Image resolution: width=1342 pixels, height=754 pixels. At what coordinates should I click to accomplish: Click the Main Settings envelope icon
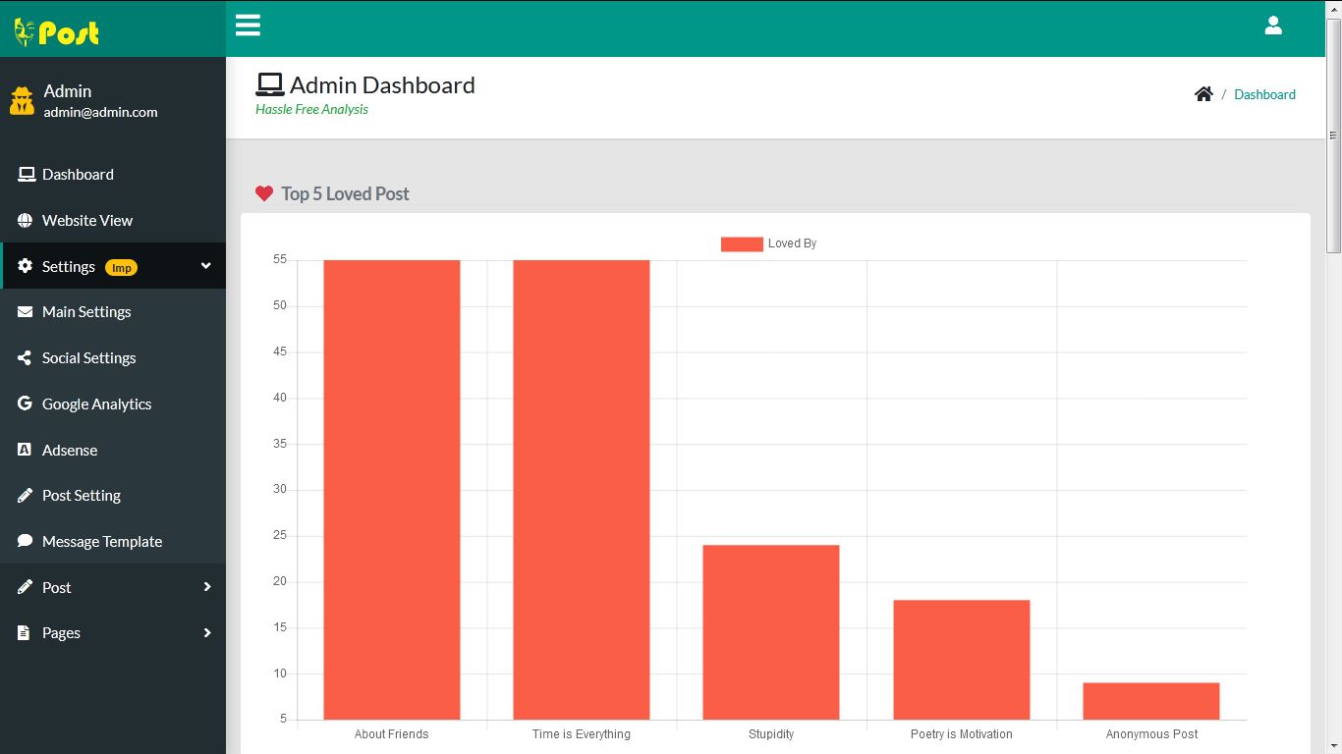pos(25,312)
